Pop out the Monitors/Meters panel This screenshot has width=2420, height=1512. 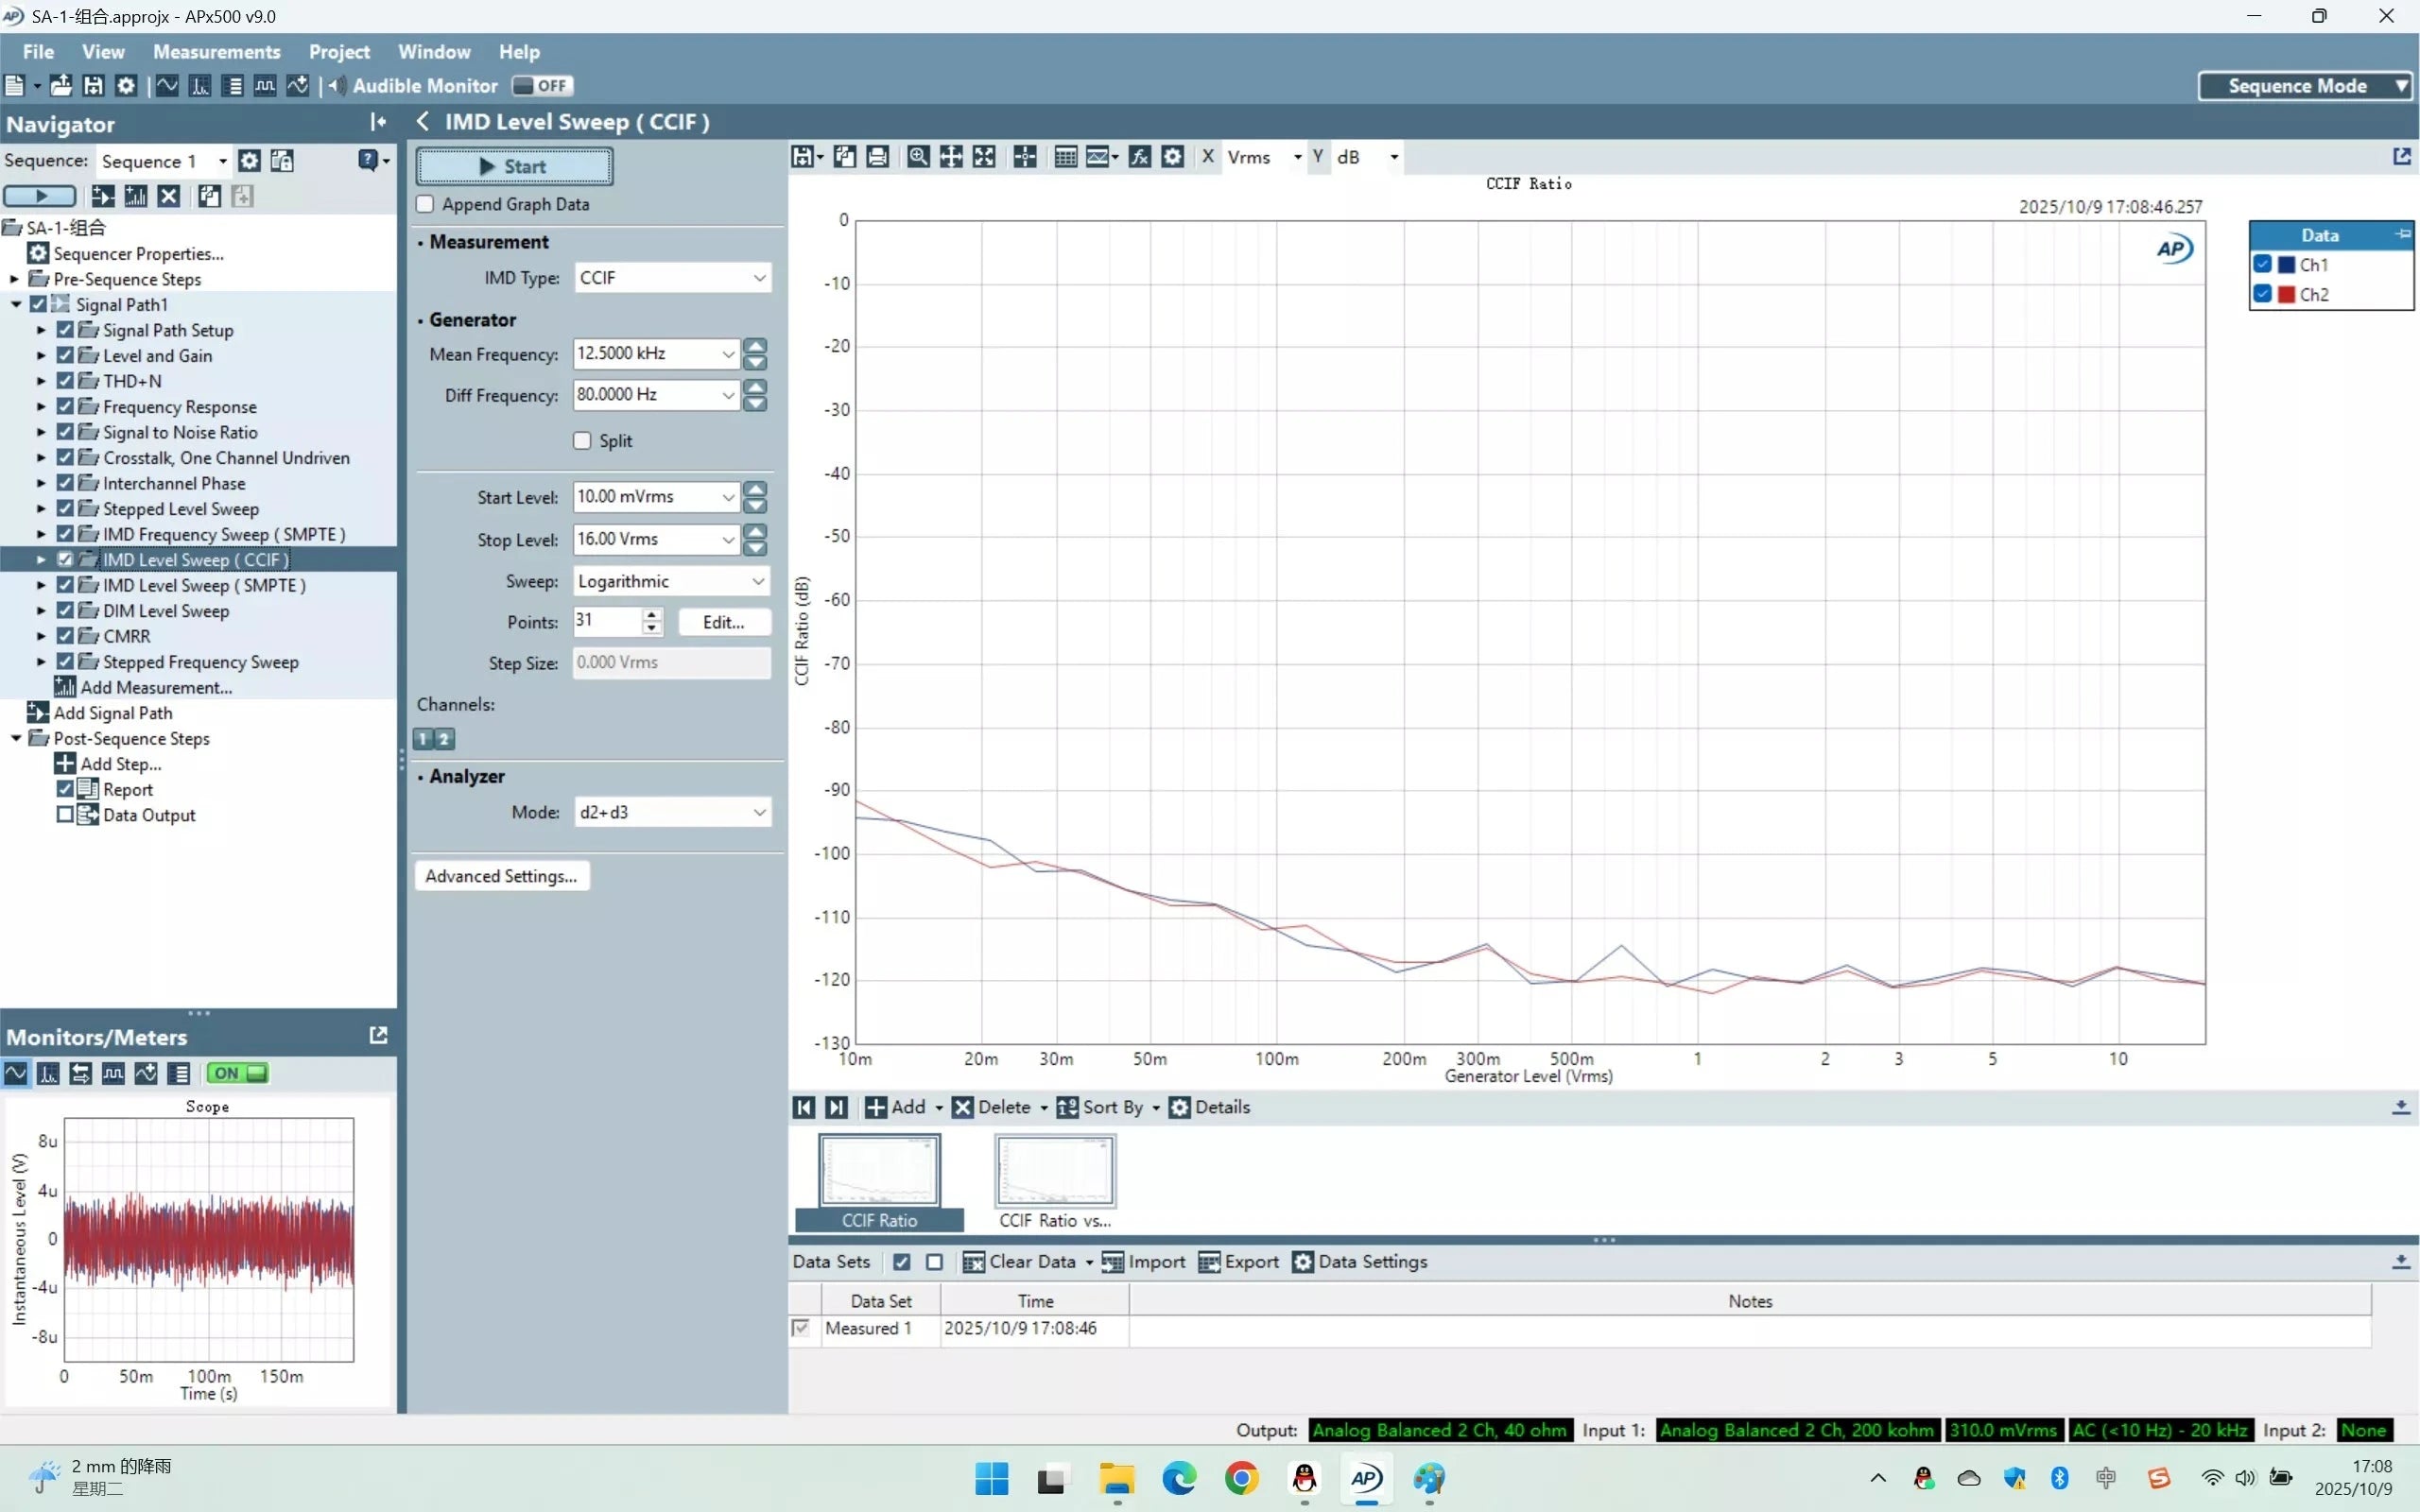point(378,1035)
